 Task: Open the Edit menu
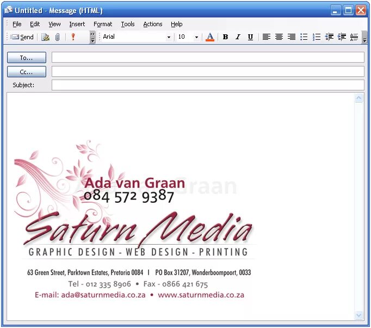click(x=35, y=24)
